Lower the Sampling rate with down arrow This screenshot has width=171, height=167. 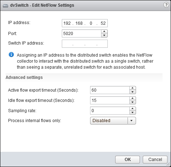pyautogui.click(x=132, y=113)
